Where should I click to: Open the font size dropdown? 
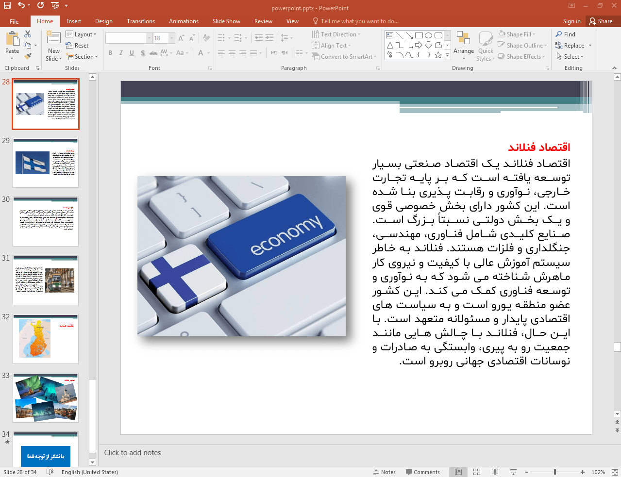coord(171,38)
